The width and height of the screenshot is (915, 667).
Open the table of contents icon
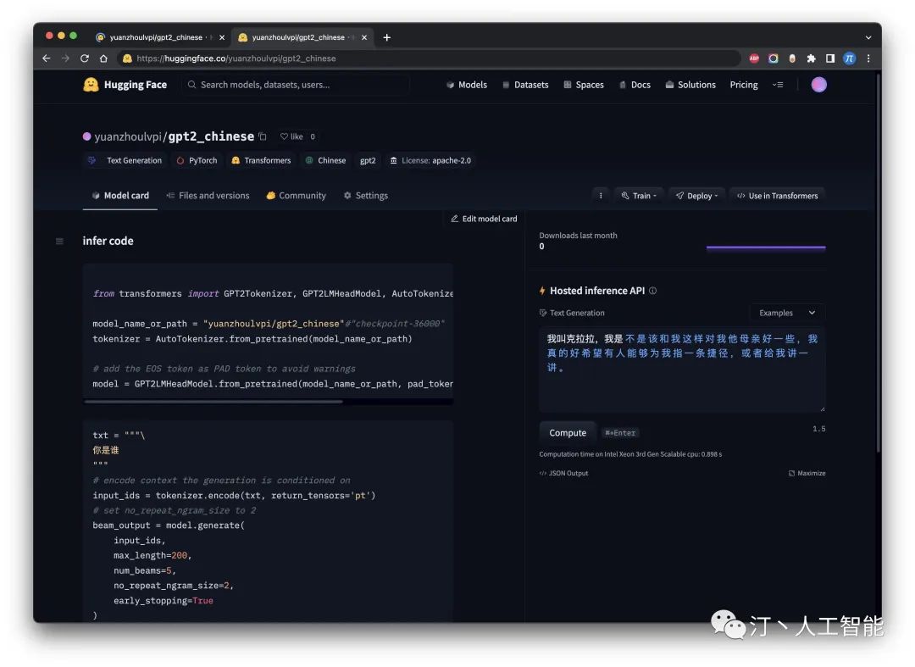tap(59, 241)
